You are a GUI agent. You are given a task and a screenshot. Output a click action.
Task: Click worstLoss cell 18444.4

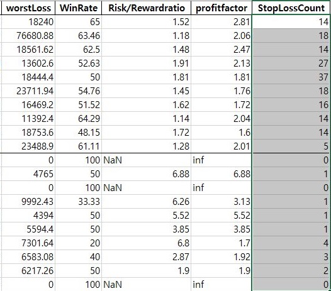pos(28,77)
